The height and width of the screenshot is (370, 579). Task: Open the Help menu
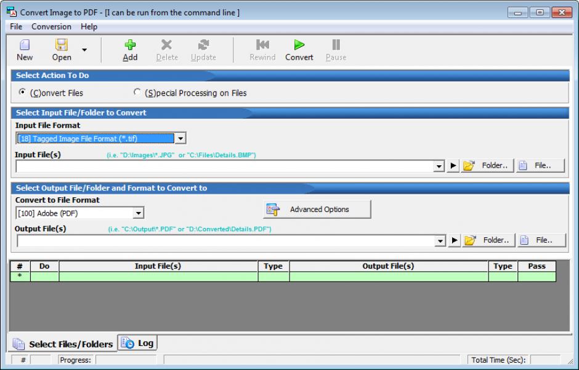point(89,27)
